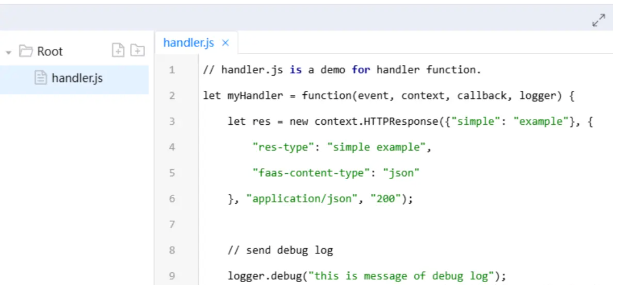Click line number 8 in the gutter

(x=172, y=250)
